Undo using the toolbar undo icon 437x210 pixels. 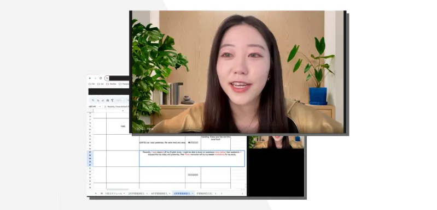(x=98, y=100)
